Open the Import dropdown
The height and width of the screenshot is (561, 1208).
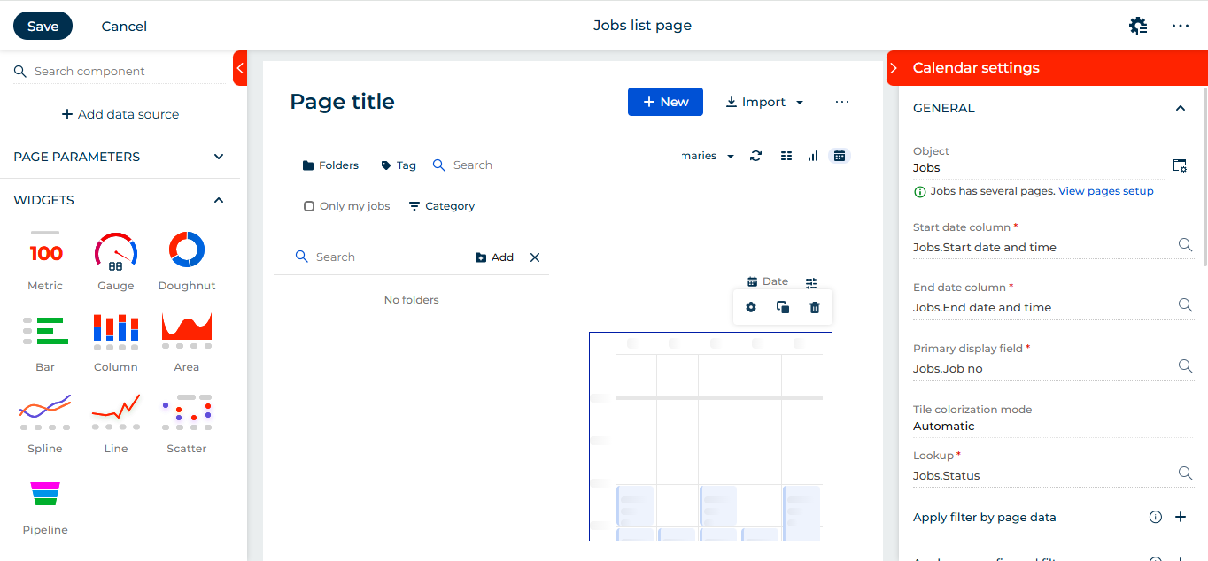[x=764, y=102]
